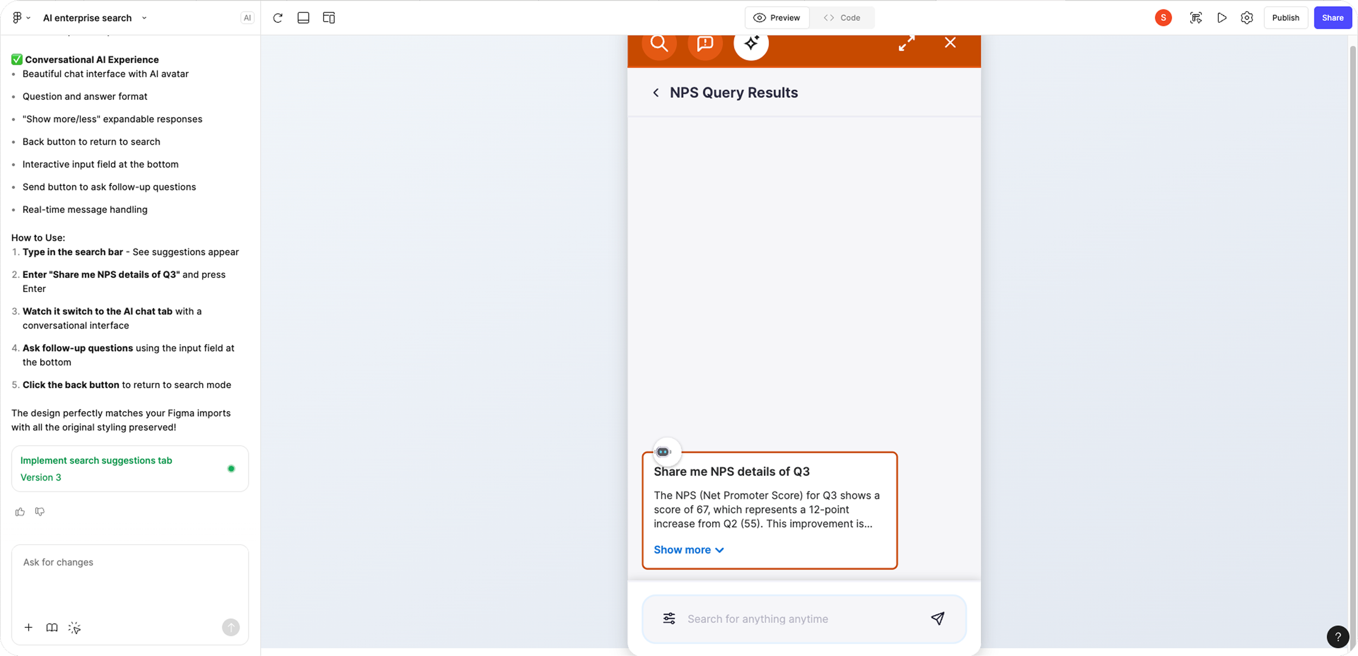
Task: Click the refresh preview icon
Action: click(278, 18)
